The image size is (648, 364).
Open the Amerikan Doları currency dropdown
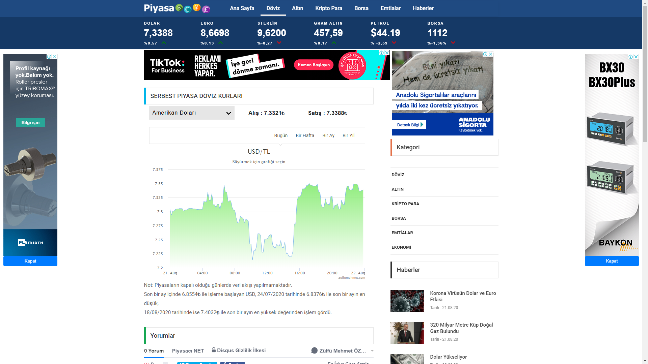(x=192, y=113)
